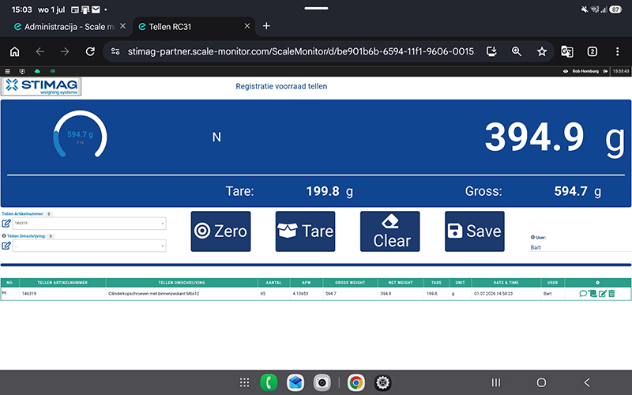Delete the 146319 record with trash icon

pos(611,293)
